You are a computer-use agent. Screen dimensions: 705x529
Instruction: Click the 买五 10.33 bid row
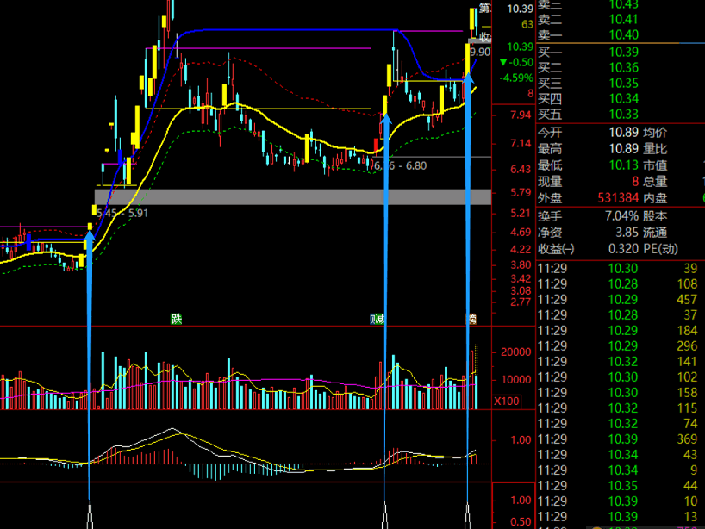tap(589, 115)
